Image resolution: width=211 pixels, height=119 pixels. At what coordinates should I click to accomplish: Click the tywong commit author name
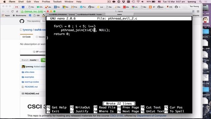click(x=29, y=66)
